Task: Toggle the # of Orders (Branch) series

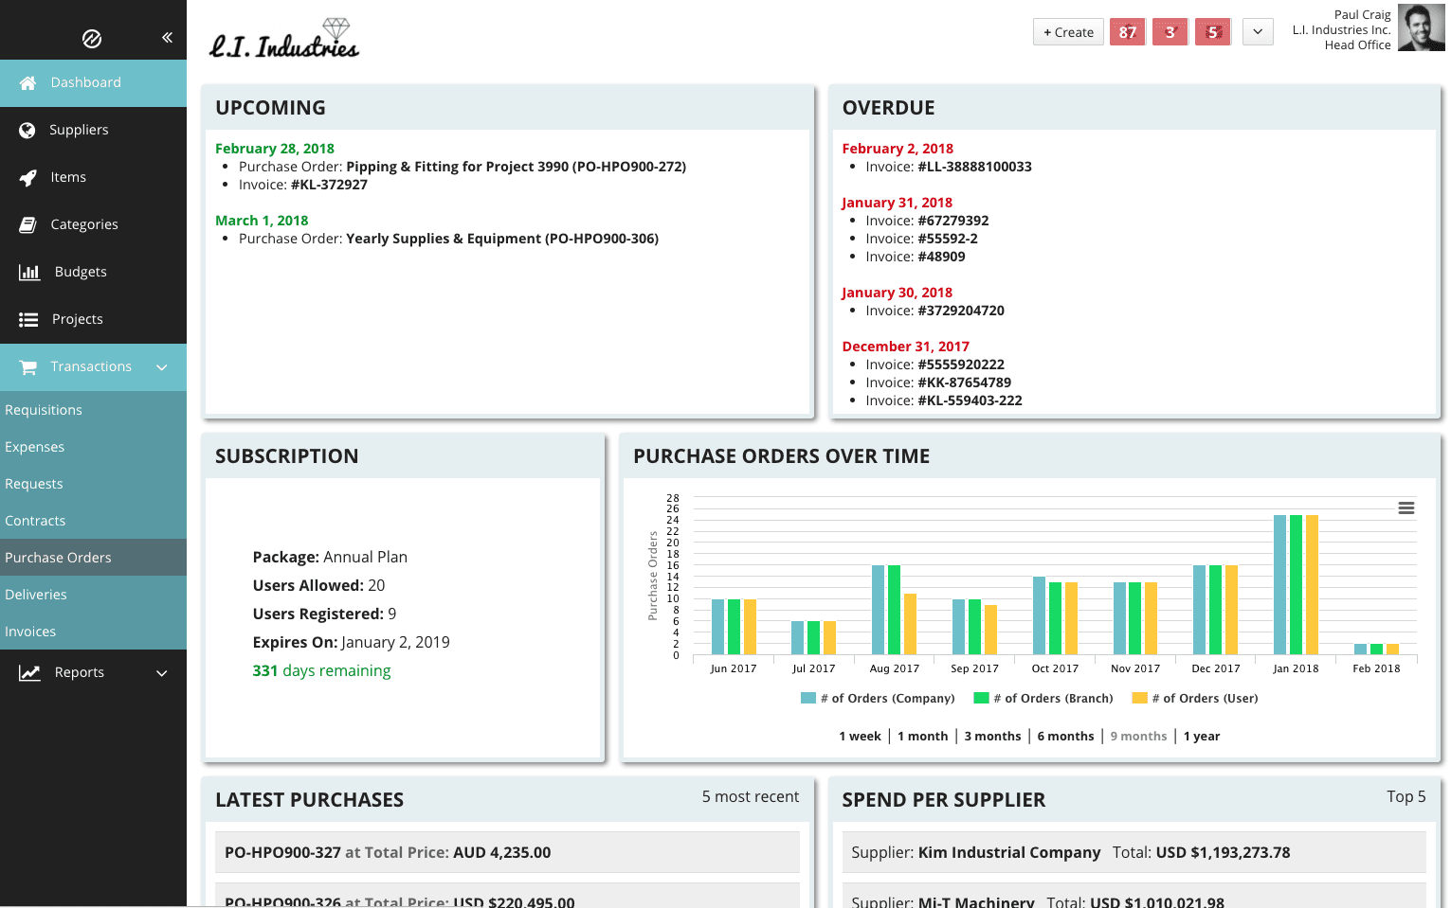Action: [x=1052, y=698]
